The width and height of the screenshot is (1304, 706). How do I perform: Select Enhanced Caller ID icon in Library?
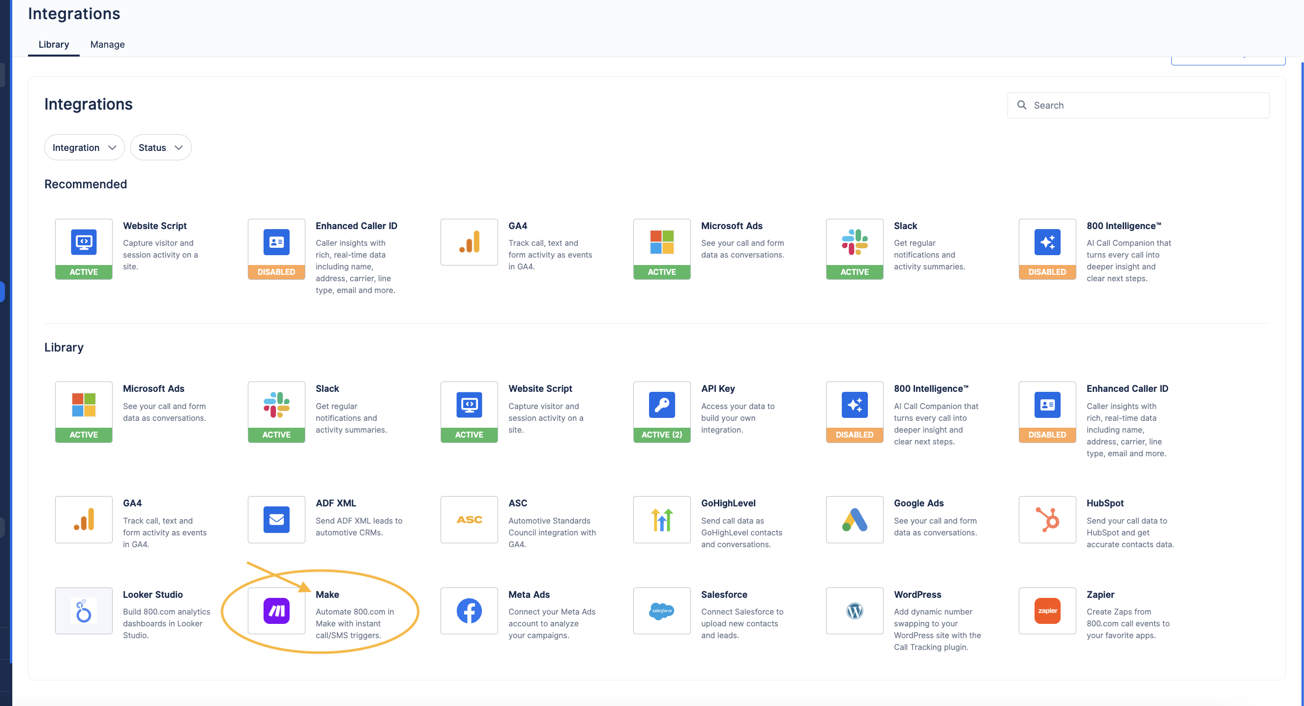1047,405
